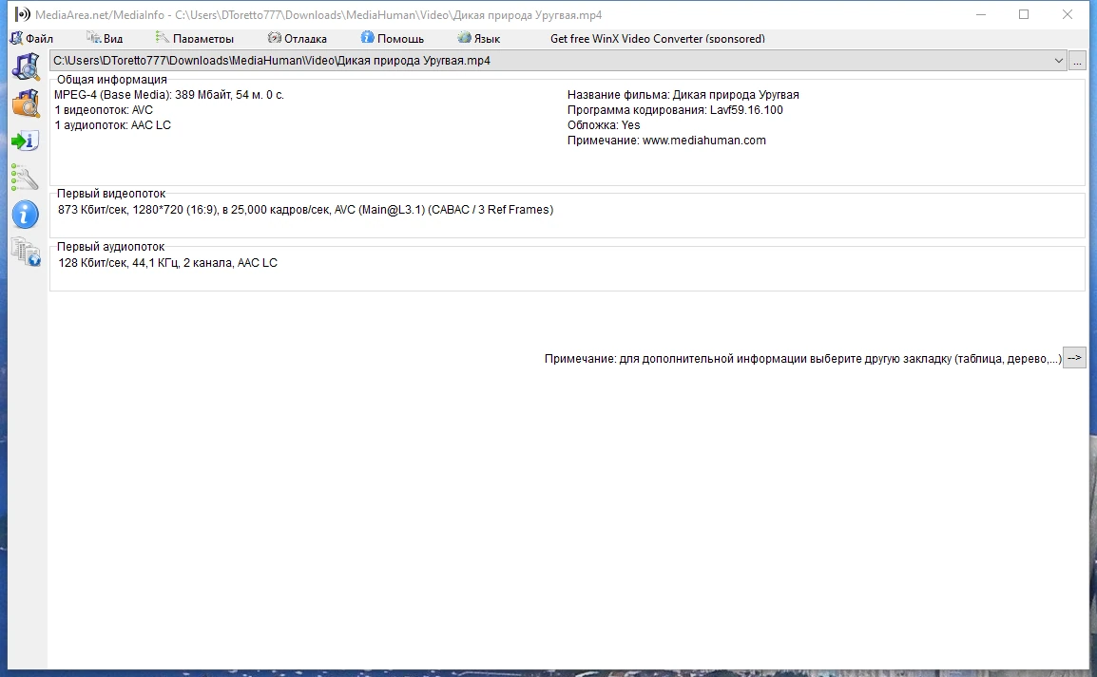
Task: Open the Отладка menu
Action: pyautogui.click(x=298, y=38)
